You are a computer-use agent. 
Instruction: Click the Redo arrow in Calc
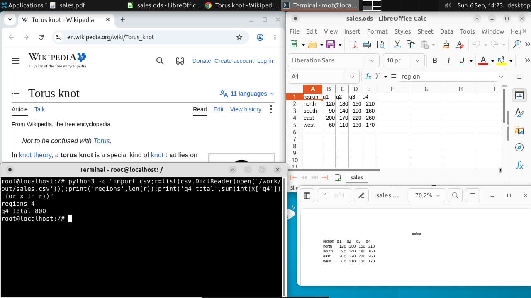(x=494, y=45)
